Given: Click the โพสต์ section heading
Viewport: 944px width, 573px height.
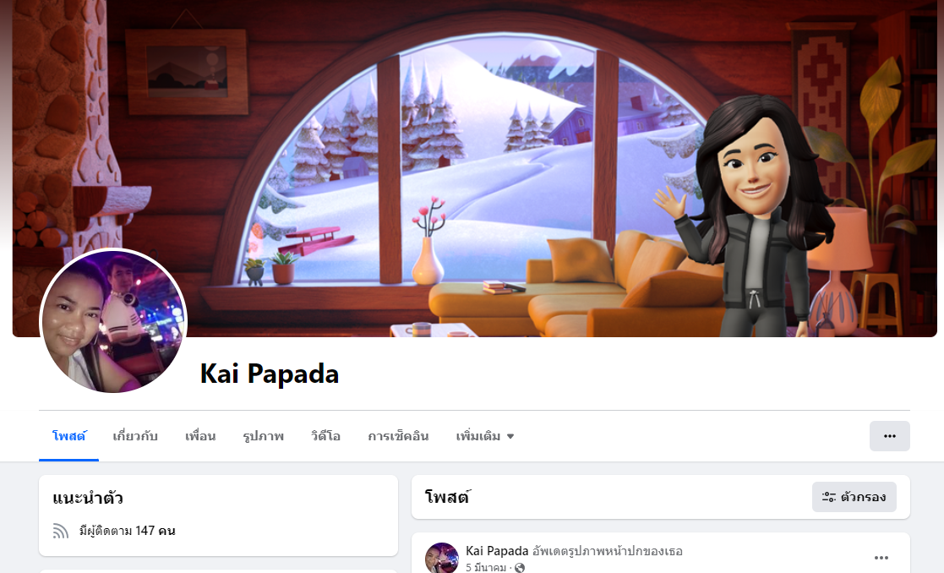Looking at the screenshot, I should (447, 497).
